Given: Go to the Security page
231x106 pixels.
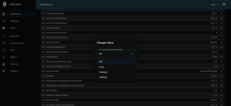Looking at the screenshot, I should coord(18,64).
